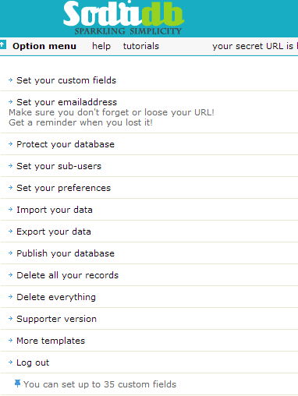Viewport: 298px width, 396px height.
Task: Open Set your sub-users
Action: coord(59,166)
